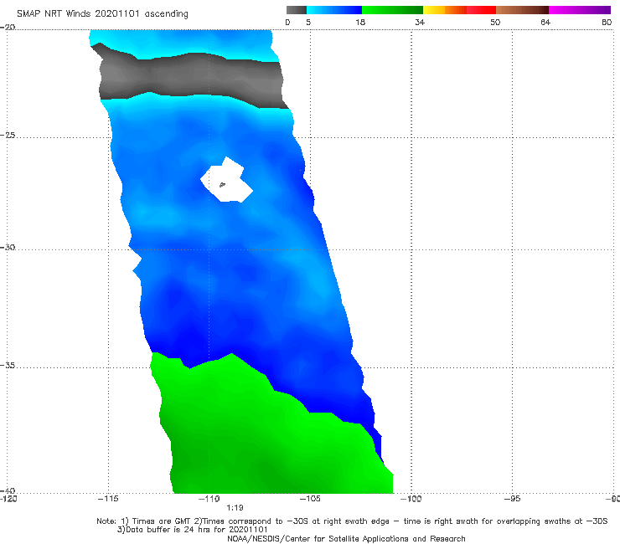
Task: Click the magenta-purple segment of the color bar
Action: (x=580, y=10)
